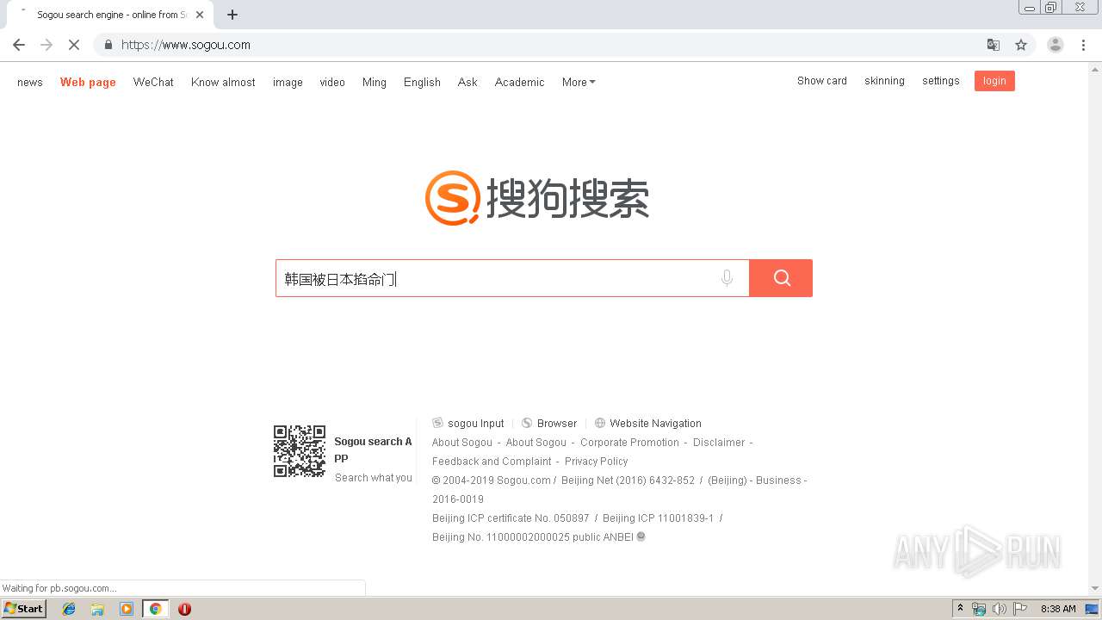Screen dimensions: 1102x620
Task: Open the Google Translate page icon
Action: 994,45
